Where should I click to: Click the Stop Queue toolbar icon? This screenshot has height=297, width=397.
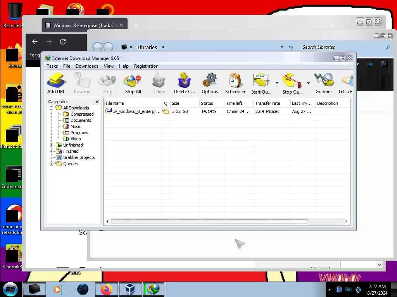tap(292, 84)
